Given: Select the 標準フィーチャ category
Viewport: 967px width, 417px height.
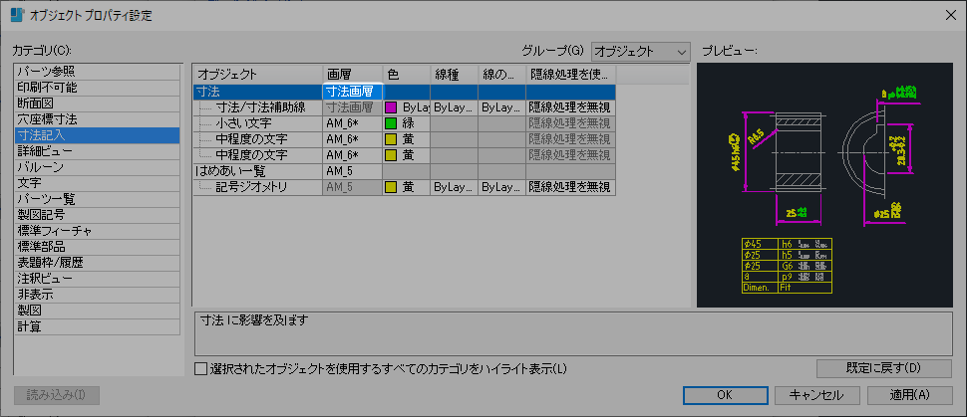Looking at the screenshot, I should pyautogui.click(x=98, y=232).
